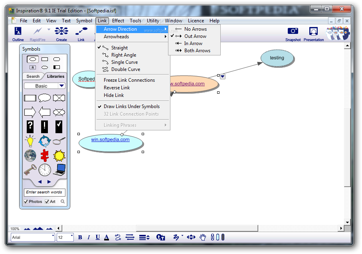Select Out Arrow direction option
The height and width of the screenshot is (254, 362).
click(194, 36)
